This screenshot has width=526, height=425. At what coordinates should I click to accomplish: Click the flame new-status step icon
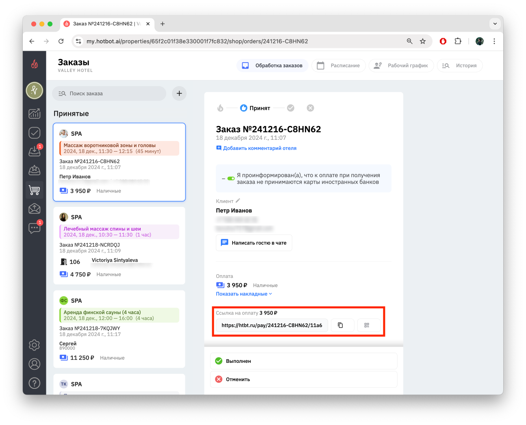[220, 108]
